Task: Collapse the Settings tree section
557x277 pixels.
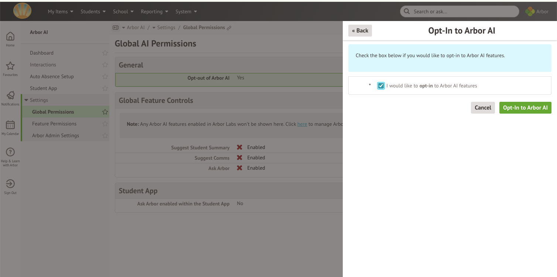Action: coord(26,100)
